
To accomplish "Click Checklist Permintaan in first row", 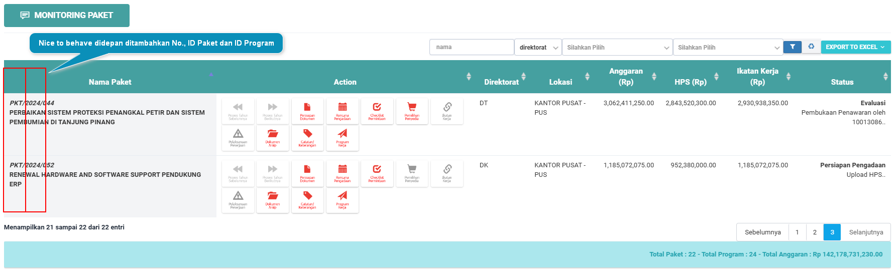I will coord(377,111).
